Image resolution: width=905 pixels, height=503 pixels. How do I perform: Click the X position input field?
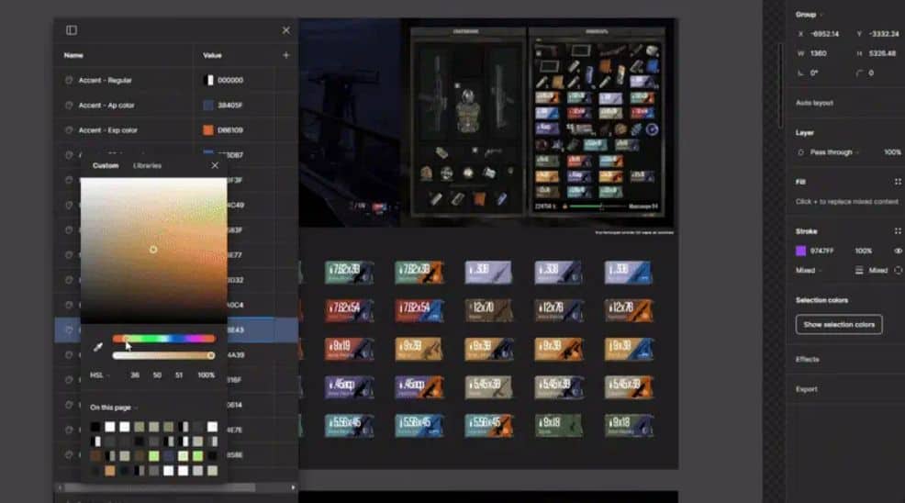(822, 34)
